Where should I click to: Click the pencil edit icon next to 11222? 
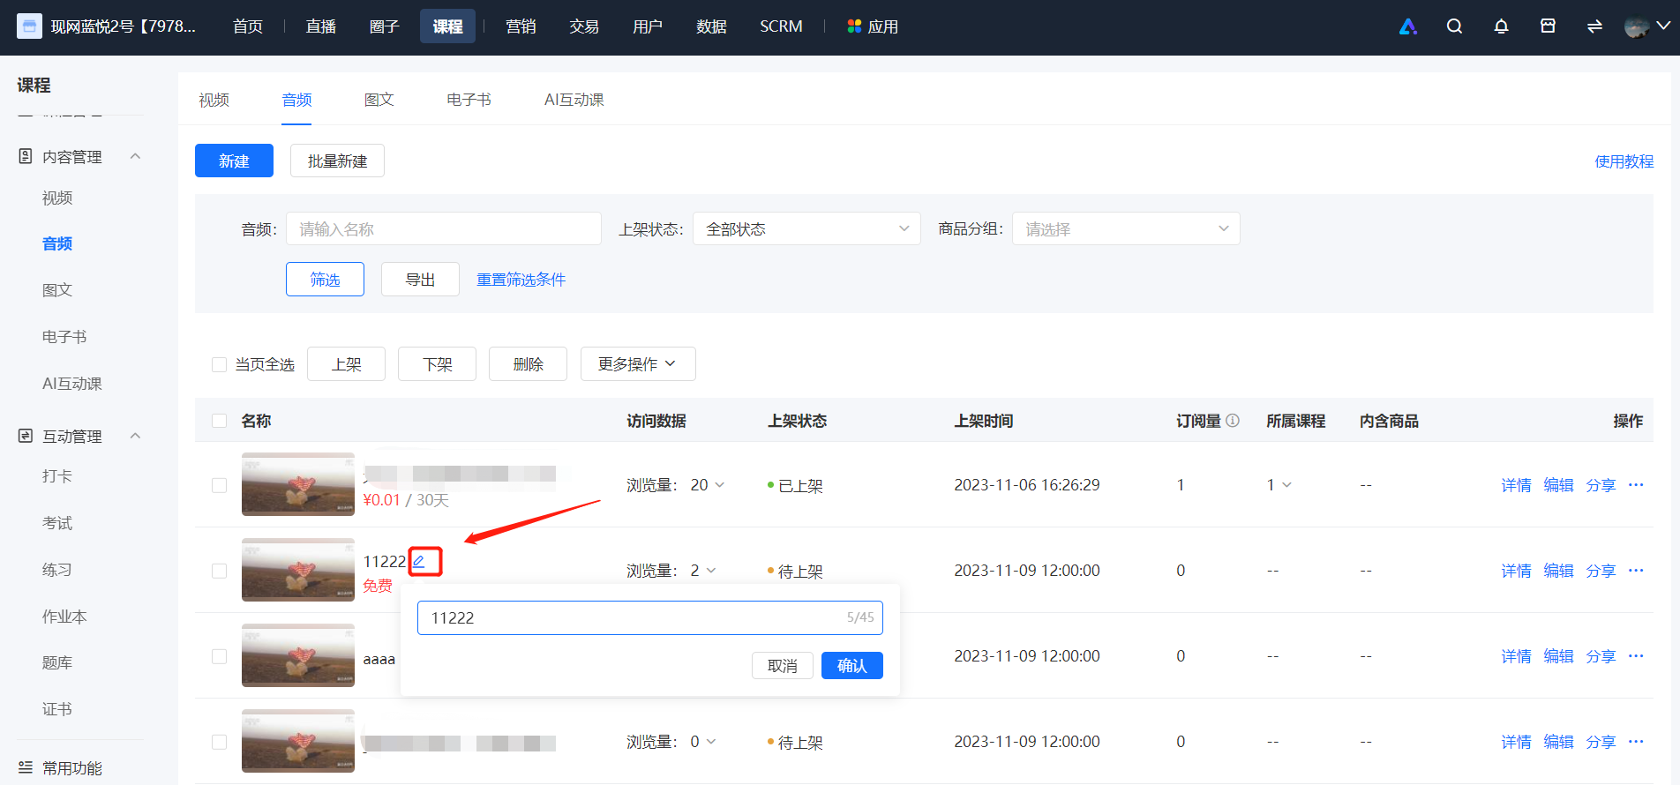click(419, 561)
